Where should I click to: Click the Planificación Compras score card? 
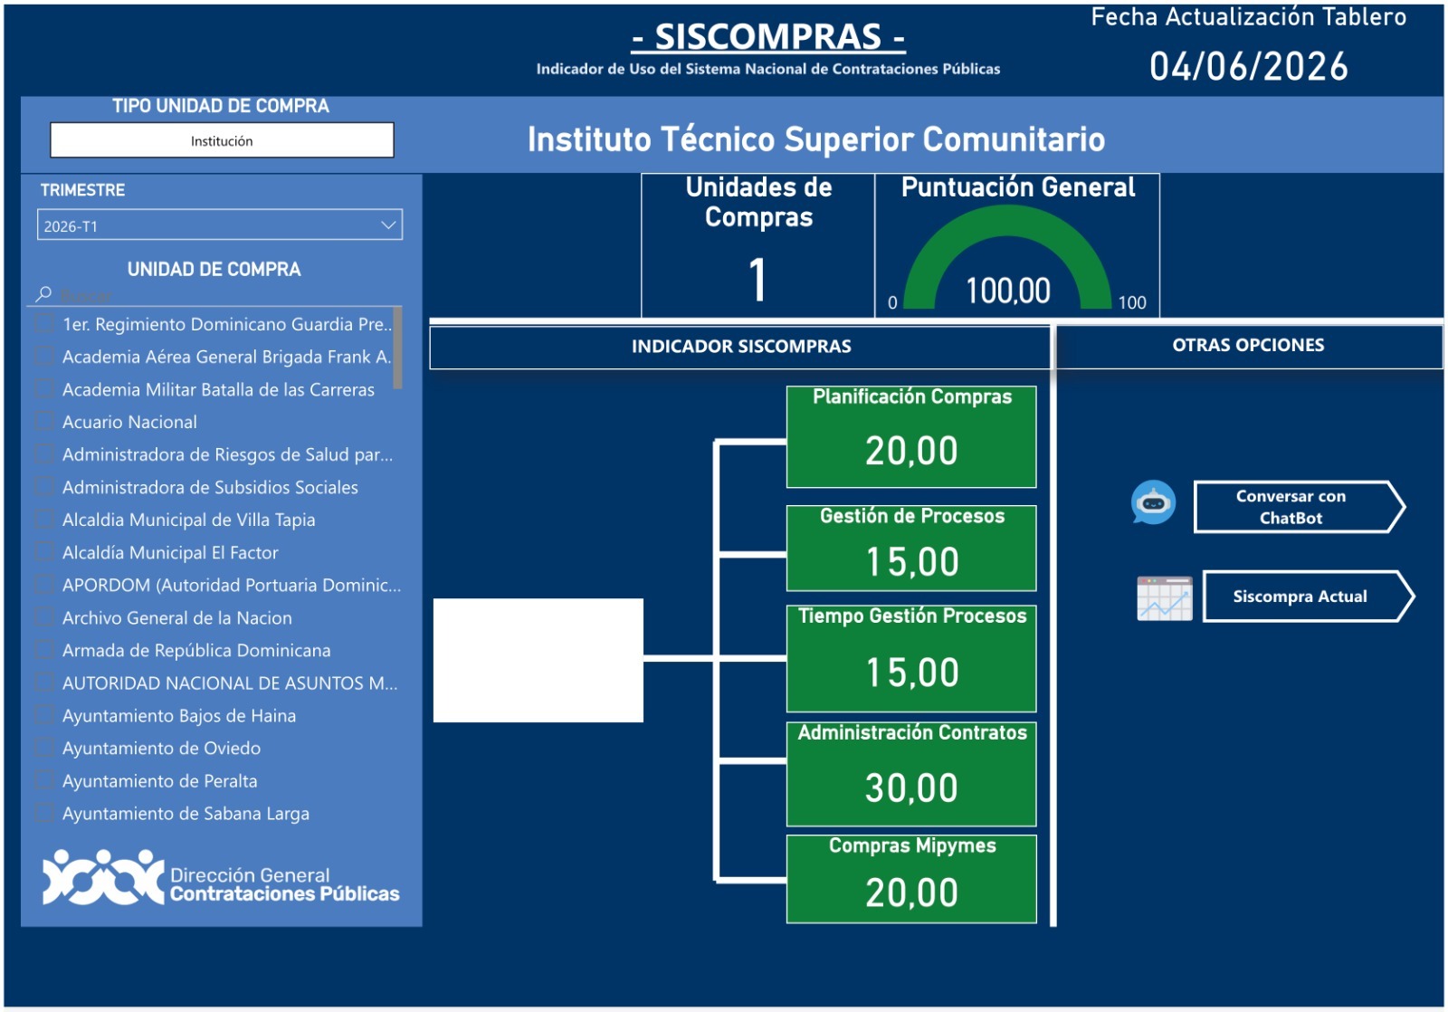click(911, 437)
